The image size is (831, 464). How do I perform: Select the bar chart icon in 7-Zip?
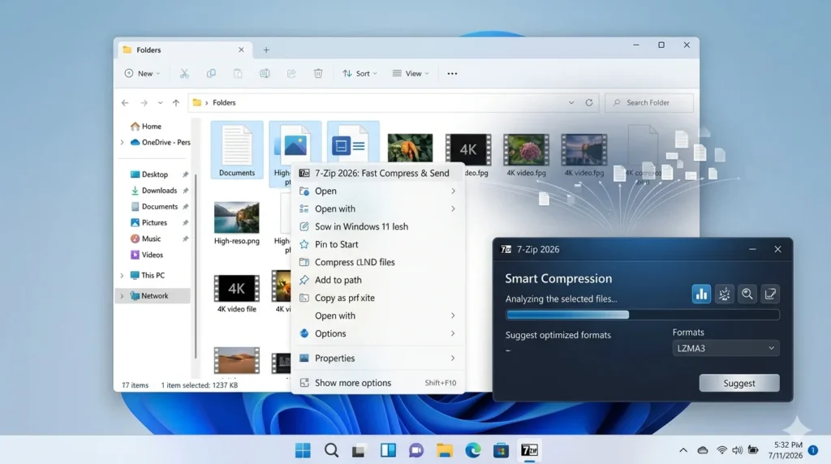pyautogui.click(x=701, y=294)
